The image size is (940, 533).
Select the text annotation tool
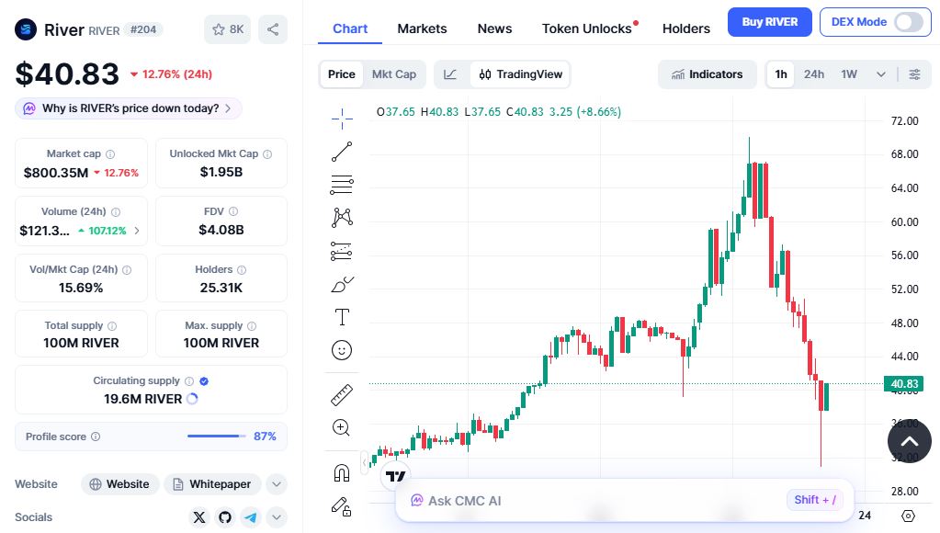[342, 317]
